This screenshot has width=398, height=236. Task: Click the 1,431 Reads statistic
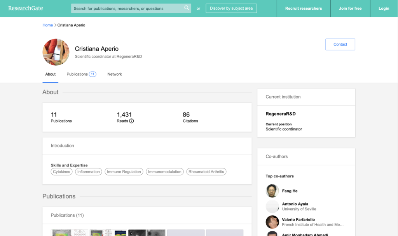pyautogui.click(x=125, y=117)
